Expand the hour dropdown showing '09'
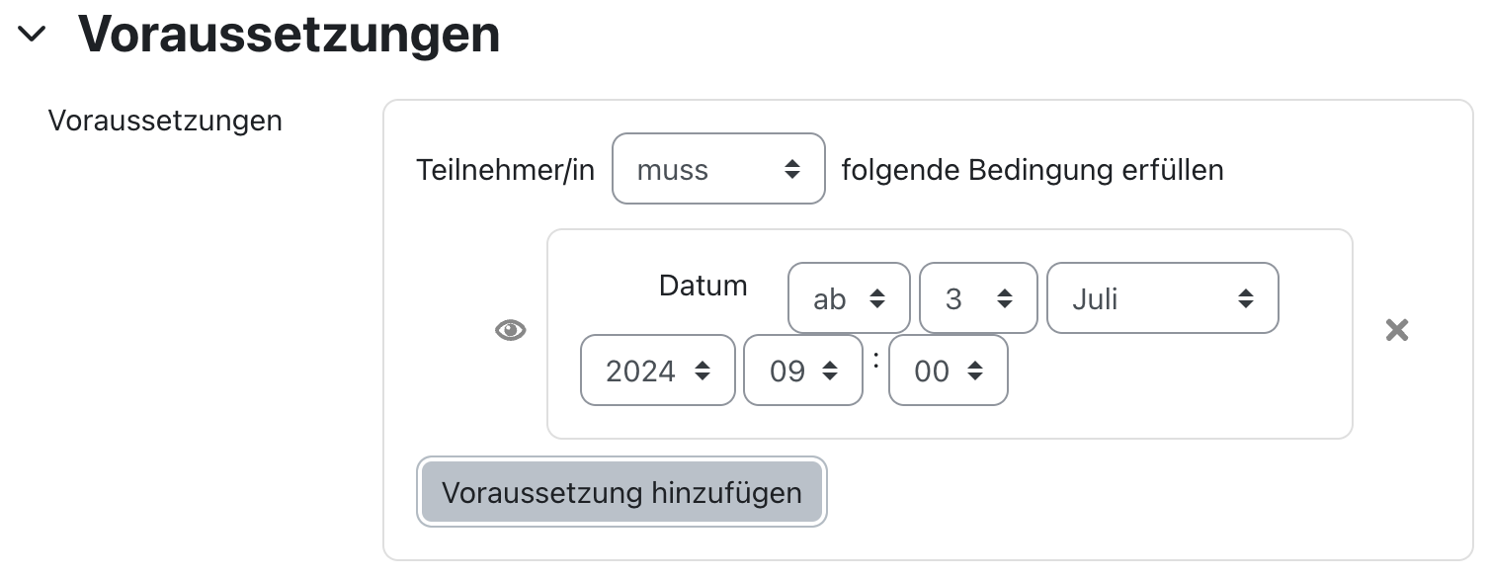The height and width of the screenshot is (579, 1488). (802, 371)
